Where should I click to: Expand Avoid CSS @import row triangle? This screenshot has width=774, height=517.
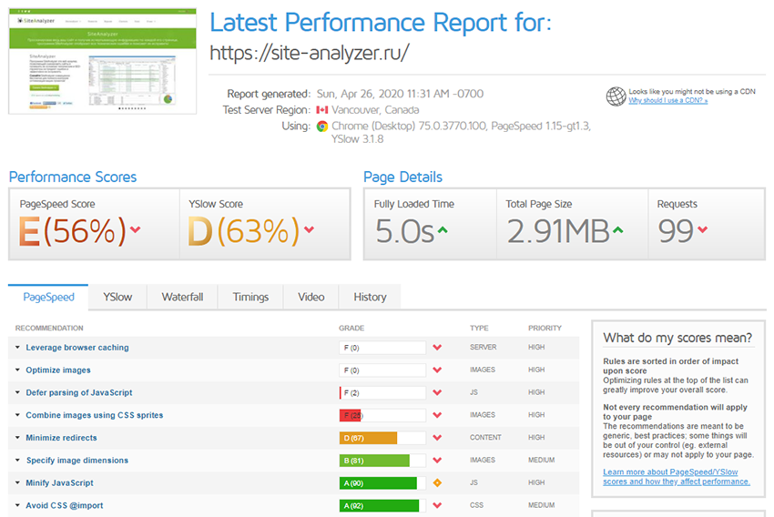coord(17,506)
